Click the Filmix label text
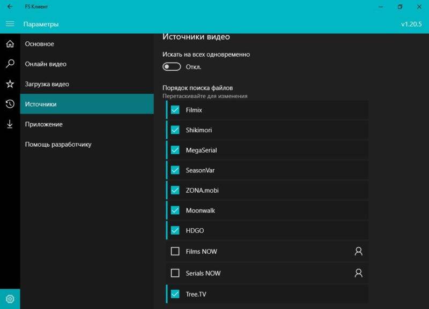The image size is (429, 309). [x=194, y=110]
